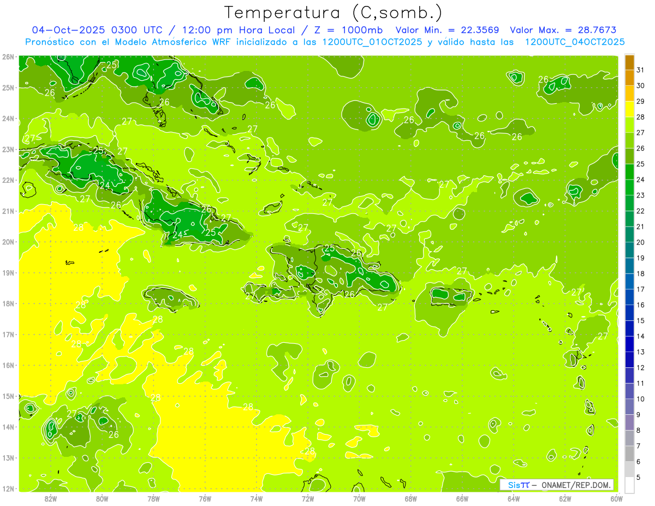Viewport: 655px width, 506px height.
Task: Click the 'ONAMET/REP.DOM.' credit label
Action: pyautogui.click(x=575, y=485)
